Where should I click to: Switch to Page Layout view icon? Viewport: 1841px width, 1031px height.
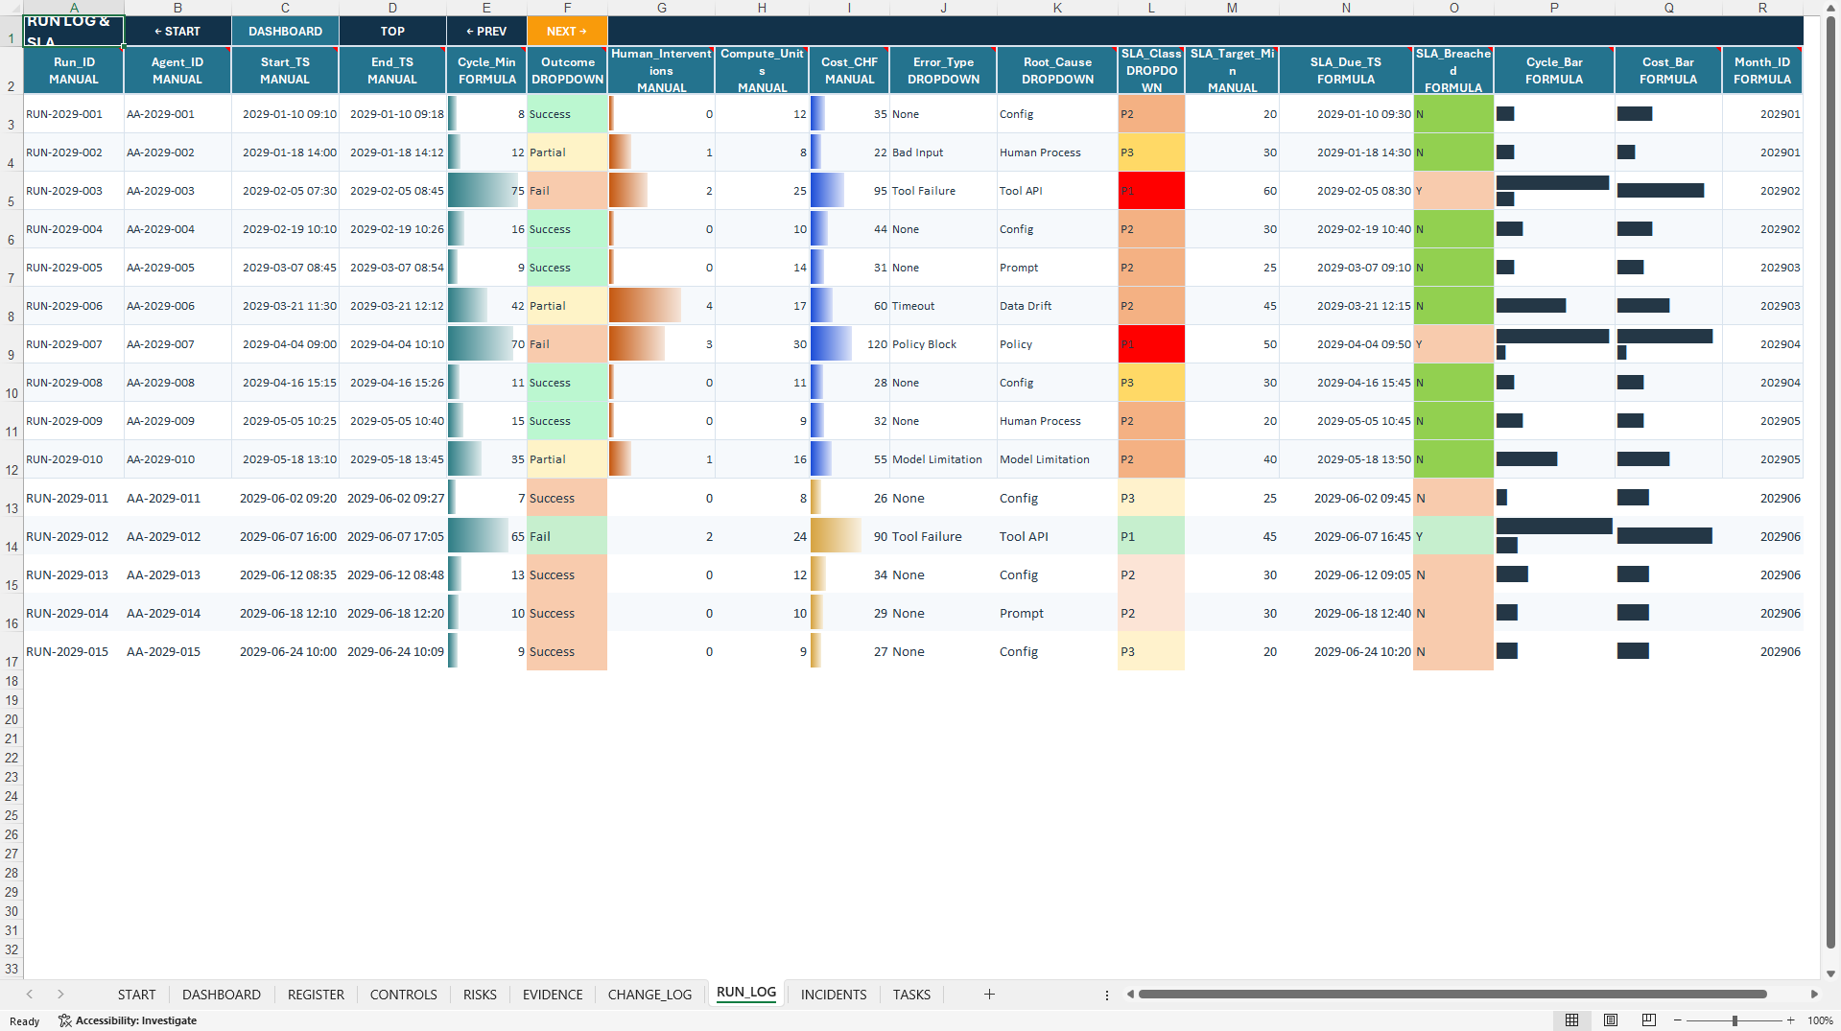(1611, 1020)
